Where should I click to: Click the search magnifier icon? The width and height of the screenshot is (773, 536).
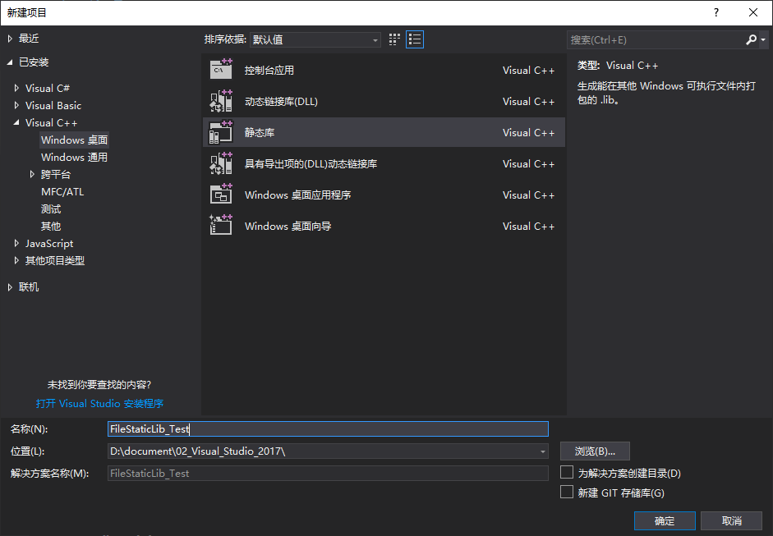[x=752, y=39]
